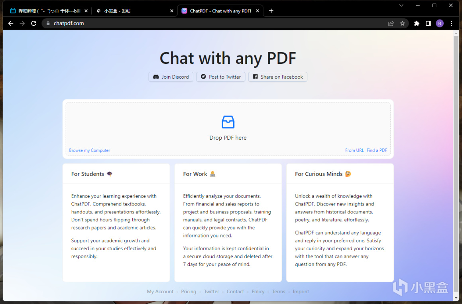462x304 pixels.
Task: Close the ChatPDF tab
Action: [258, 11]
